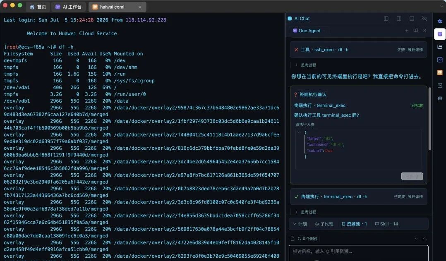Close the haiwai comi tab
Screen dimensions: 446x261
(140, 7)
